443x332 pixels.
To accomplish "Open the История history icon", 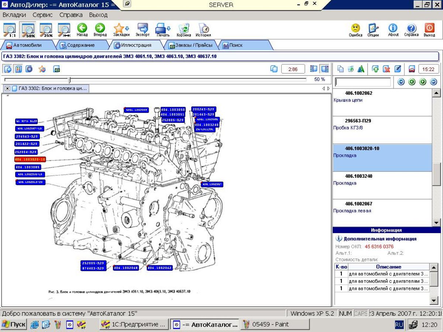I will 203,30.
